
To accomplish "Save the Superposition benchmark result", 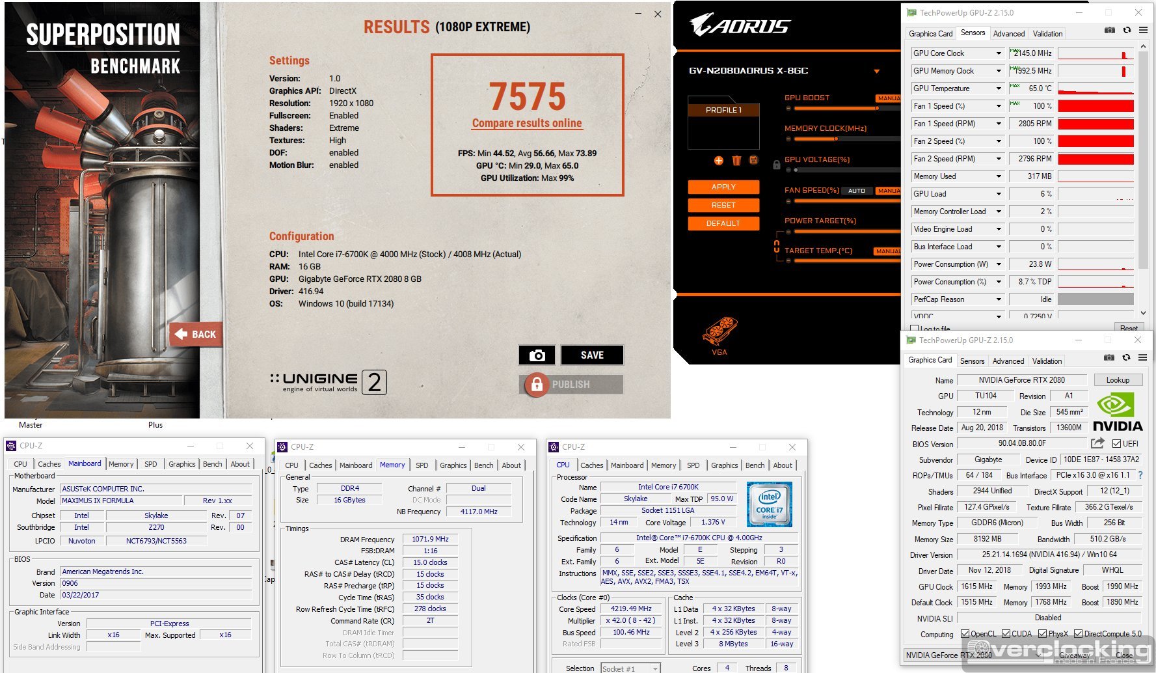I will 592,355.
